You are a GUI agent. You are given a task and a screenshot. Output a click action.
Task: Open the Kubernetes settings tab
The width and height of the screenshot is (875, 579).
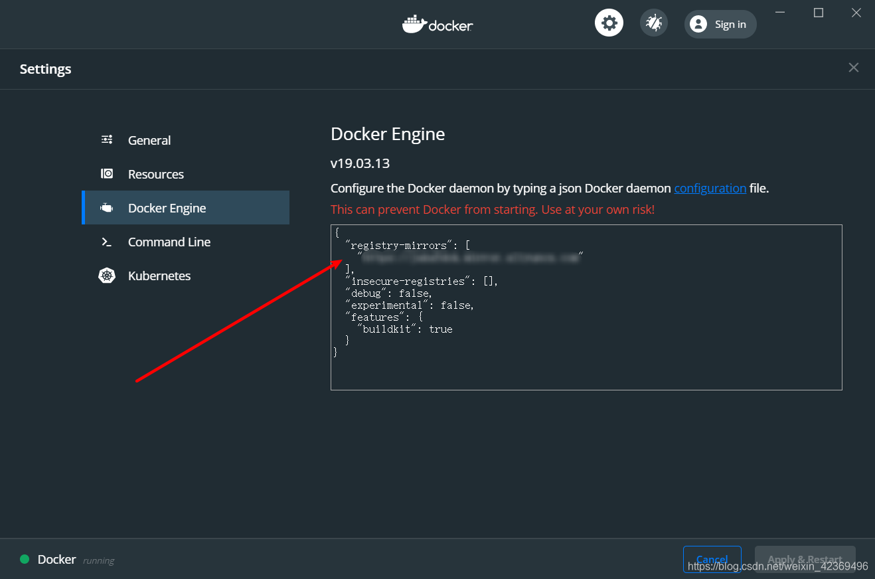[x=159, y=275]
